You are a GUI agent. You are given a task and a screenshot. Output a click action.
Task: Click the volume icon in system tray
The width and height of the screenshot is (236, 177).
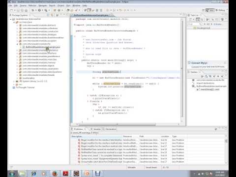(203, 174)
